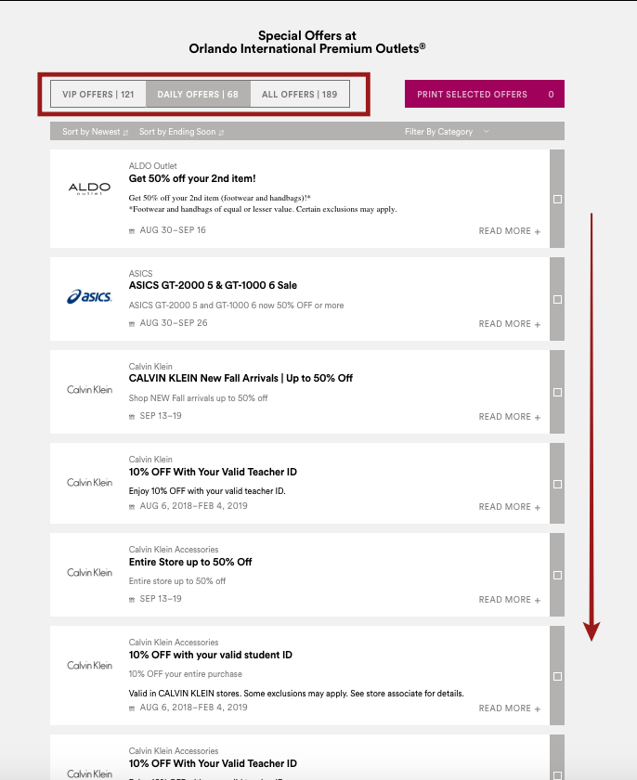Click SEP 13–19 date under Entire Store offer
The width and height of the screenshot is (637, 780).
[161, 598]
